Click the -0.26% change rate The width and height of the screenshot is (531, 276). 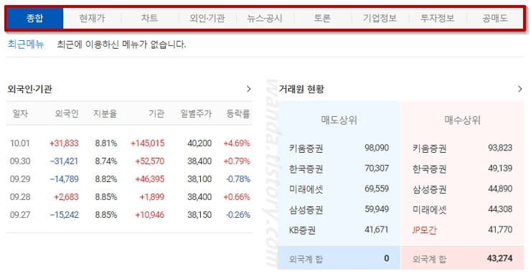(238, 215)
